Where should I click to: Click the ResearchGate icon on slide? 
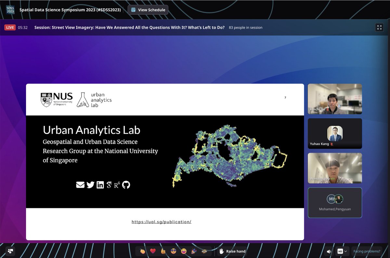pyautogui.click(x=117, y=185)
